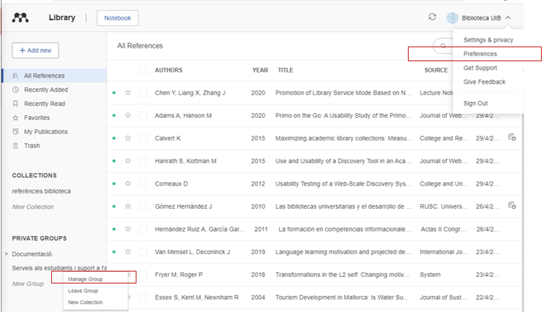Open 'Tourism Development in Mallorca' reference

[342, 297]
